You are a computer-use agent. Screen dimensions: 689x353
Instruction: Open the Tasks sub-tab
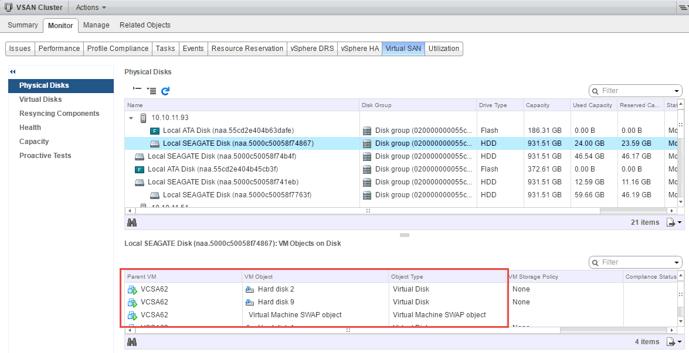[x=165, y=49]
